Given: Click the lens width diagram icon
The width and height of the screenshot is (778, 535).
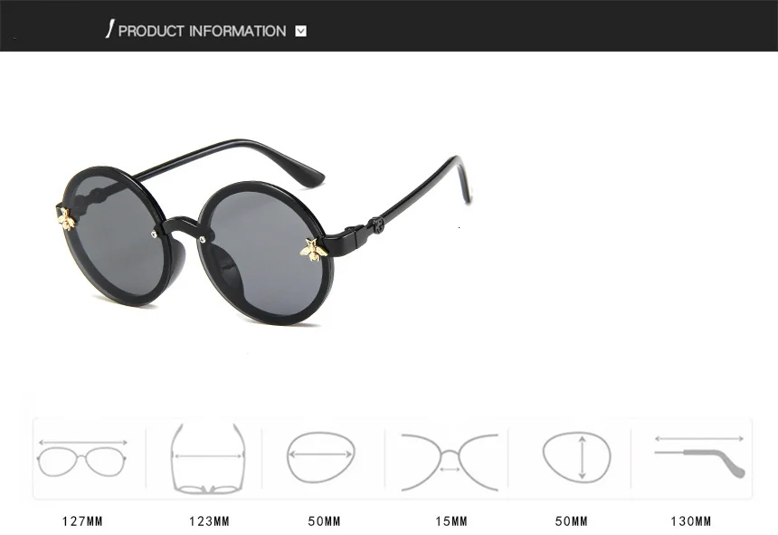Looking at the screenshot, I should (320, 457).
